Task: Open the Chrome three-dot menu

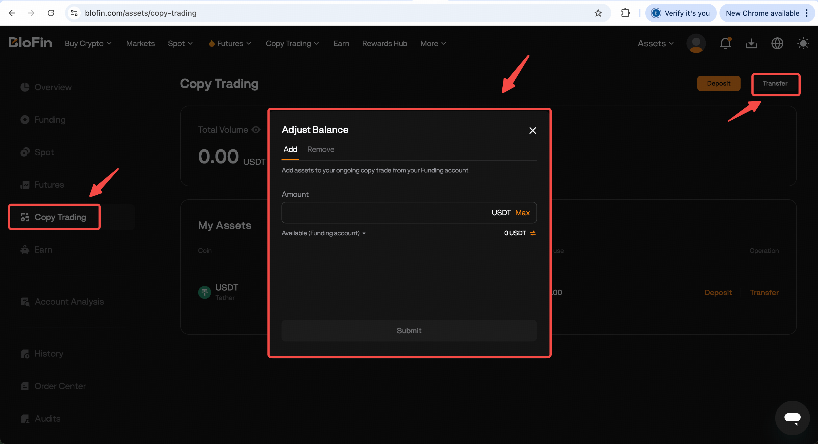Action: pyautogui.click(x=807, y=13)
